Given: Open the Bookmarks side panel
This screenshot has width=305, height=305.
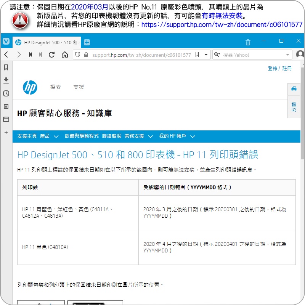Looking at the screenshot, I should click(6, 67).
